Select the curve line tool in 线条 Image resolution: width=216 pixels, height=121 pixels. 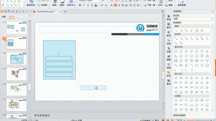coord(191,30)
